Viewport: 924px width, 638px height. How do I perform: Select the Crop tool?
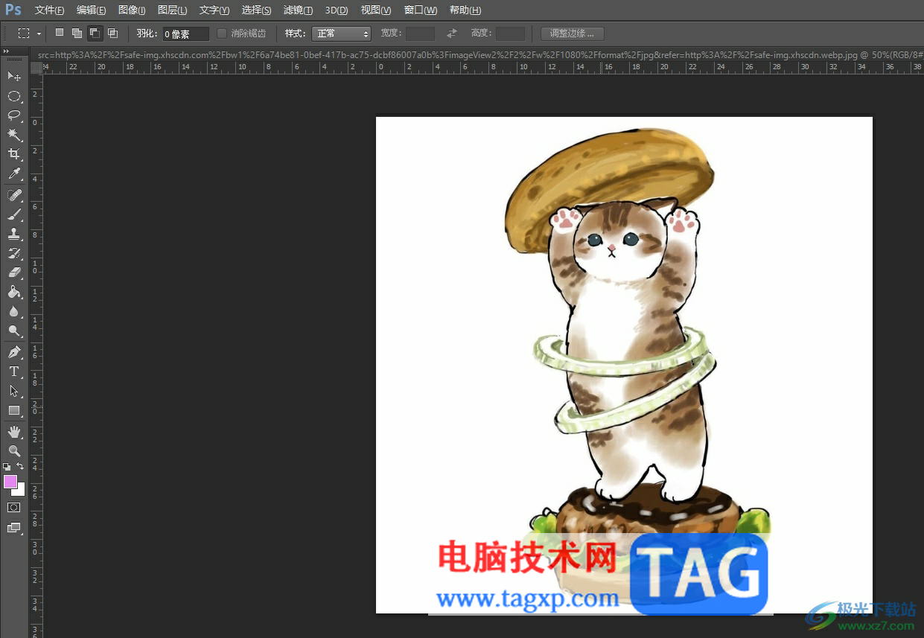coord(14,154)
